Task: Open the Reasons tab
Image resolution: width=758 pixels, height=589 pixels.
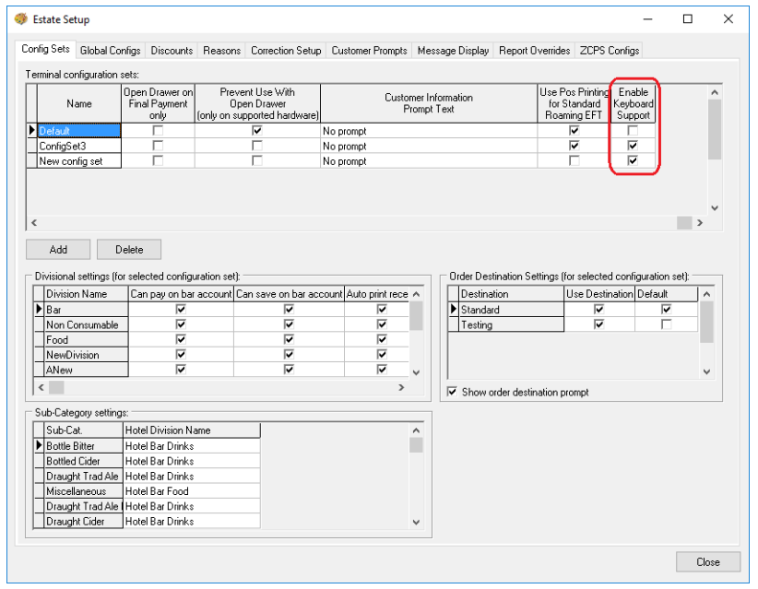Action: pyautogui.click(x=221, y=51)
